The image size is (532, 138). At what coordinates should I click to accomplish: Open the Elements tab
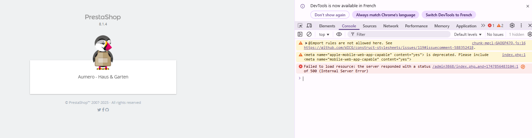click(327, 26)
